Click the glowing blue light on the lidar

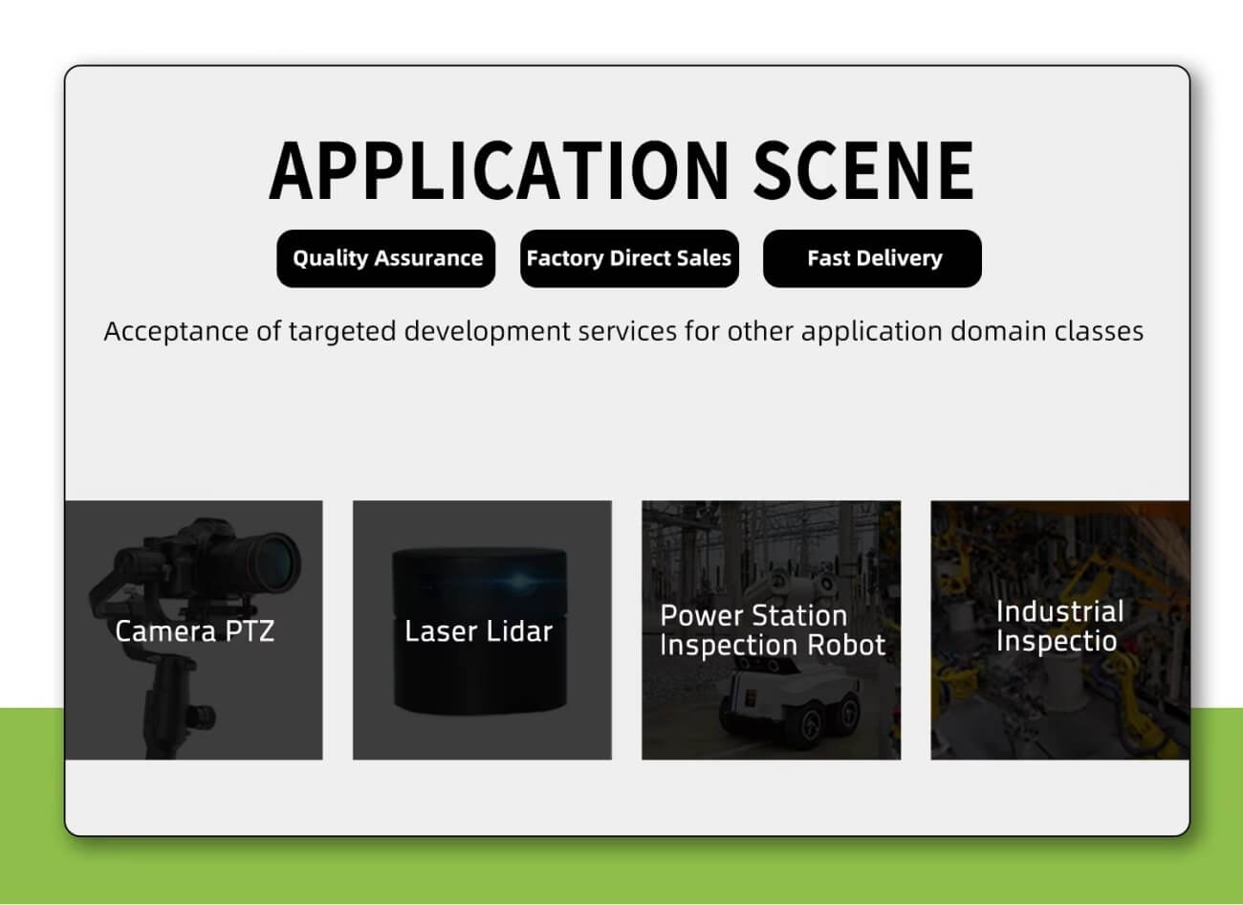(517, 581)
